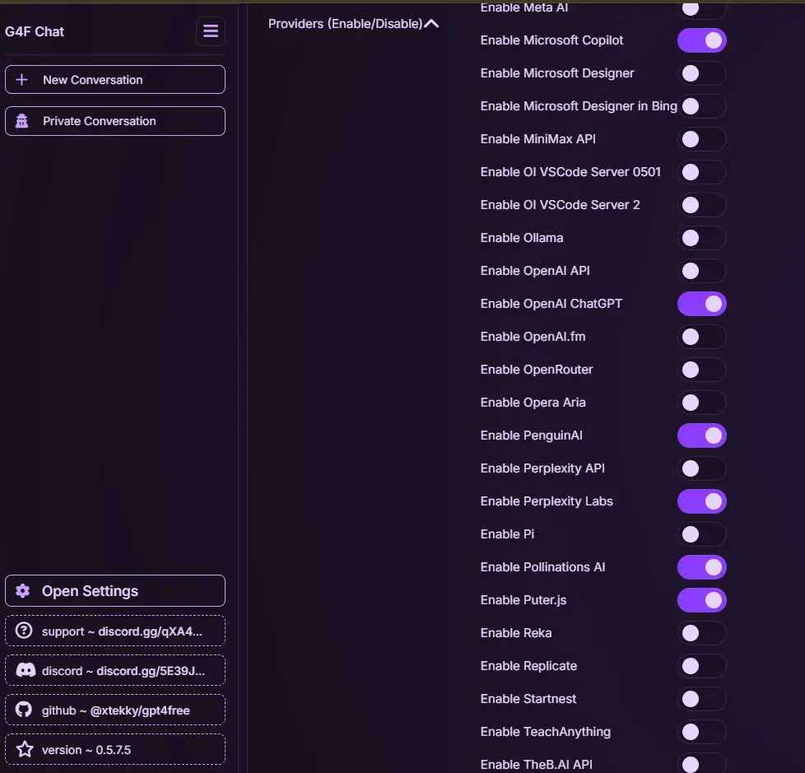Click the plus icon for New Conversation
Viewport: 805px width, 773px height.
tap(22, 80)
